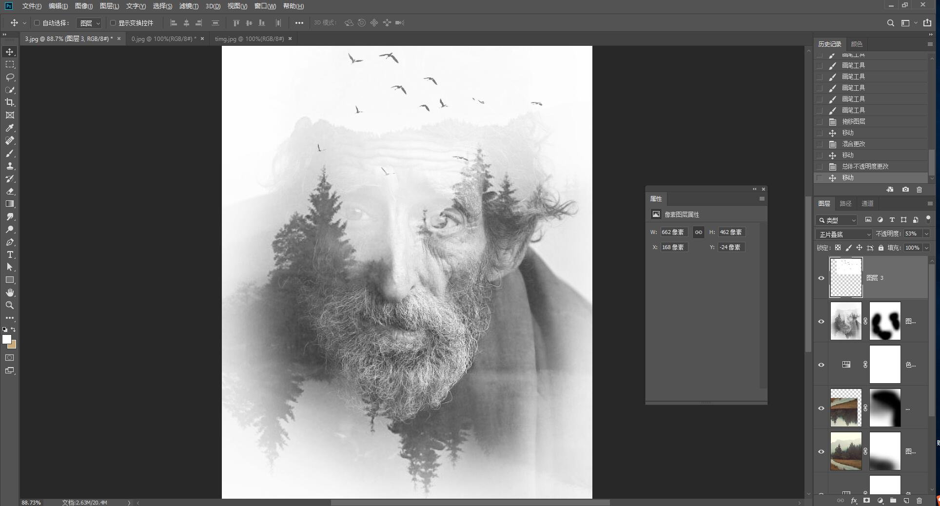Open the layer filter 类型 dropdown
Image resolution: width=940 pixels, height=506 pixels.
tap(837, 220)
